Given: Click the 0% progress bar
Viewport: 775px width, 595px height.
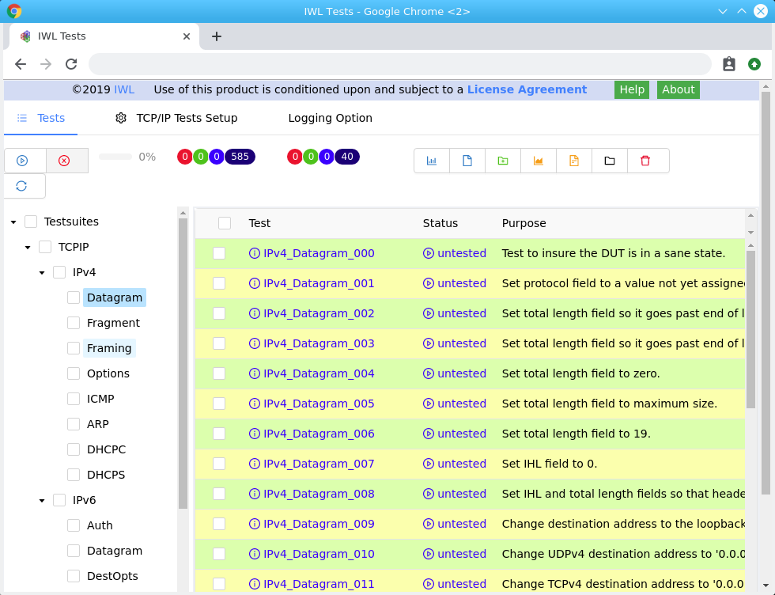Looking at the screenshot, I should pos(115,157).
